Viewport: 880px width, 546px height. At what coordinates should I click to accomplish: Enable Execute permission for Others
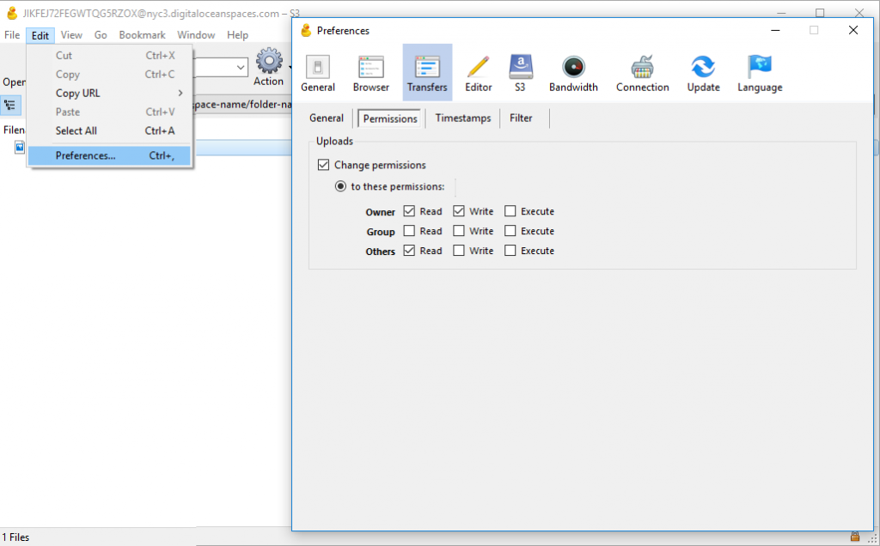(510, 250)
